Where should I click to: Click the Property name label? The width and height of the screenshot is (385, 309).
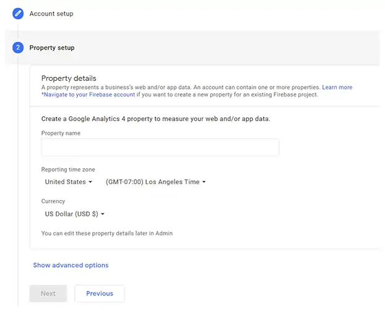(x=61, y=133)
